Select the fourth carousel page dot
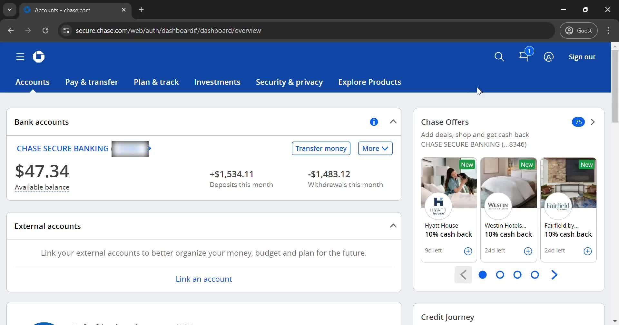 click(535, 275)
